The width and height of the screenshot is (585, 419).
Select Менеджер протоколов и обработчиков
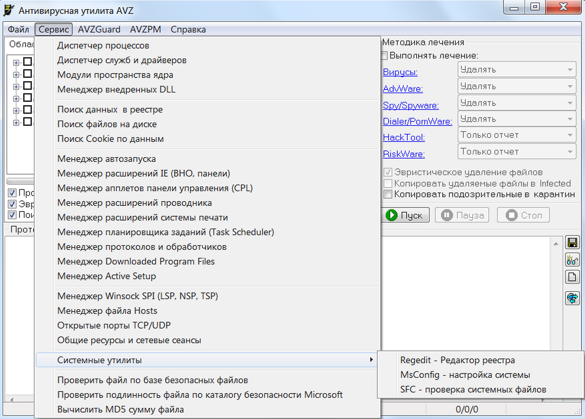[x=207, y=246]
